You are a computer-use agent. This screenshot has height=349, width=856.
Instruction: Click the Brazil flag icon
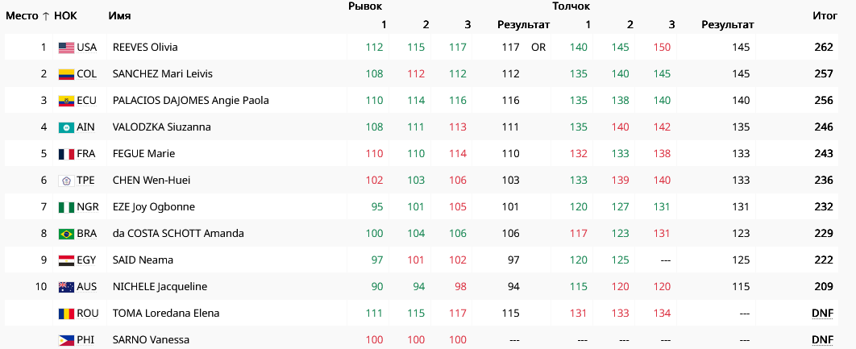66,234
